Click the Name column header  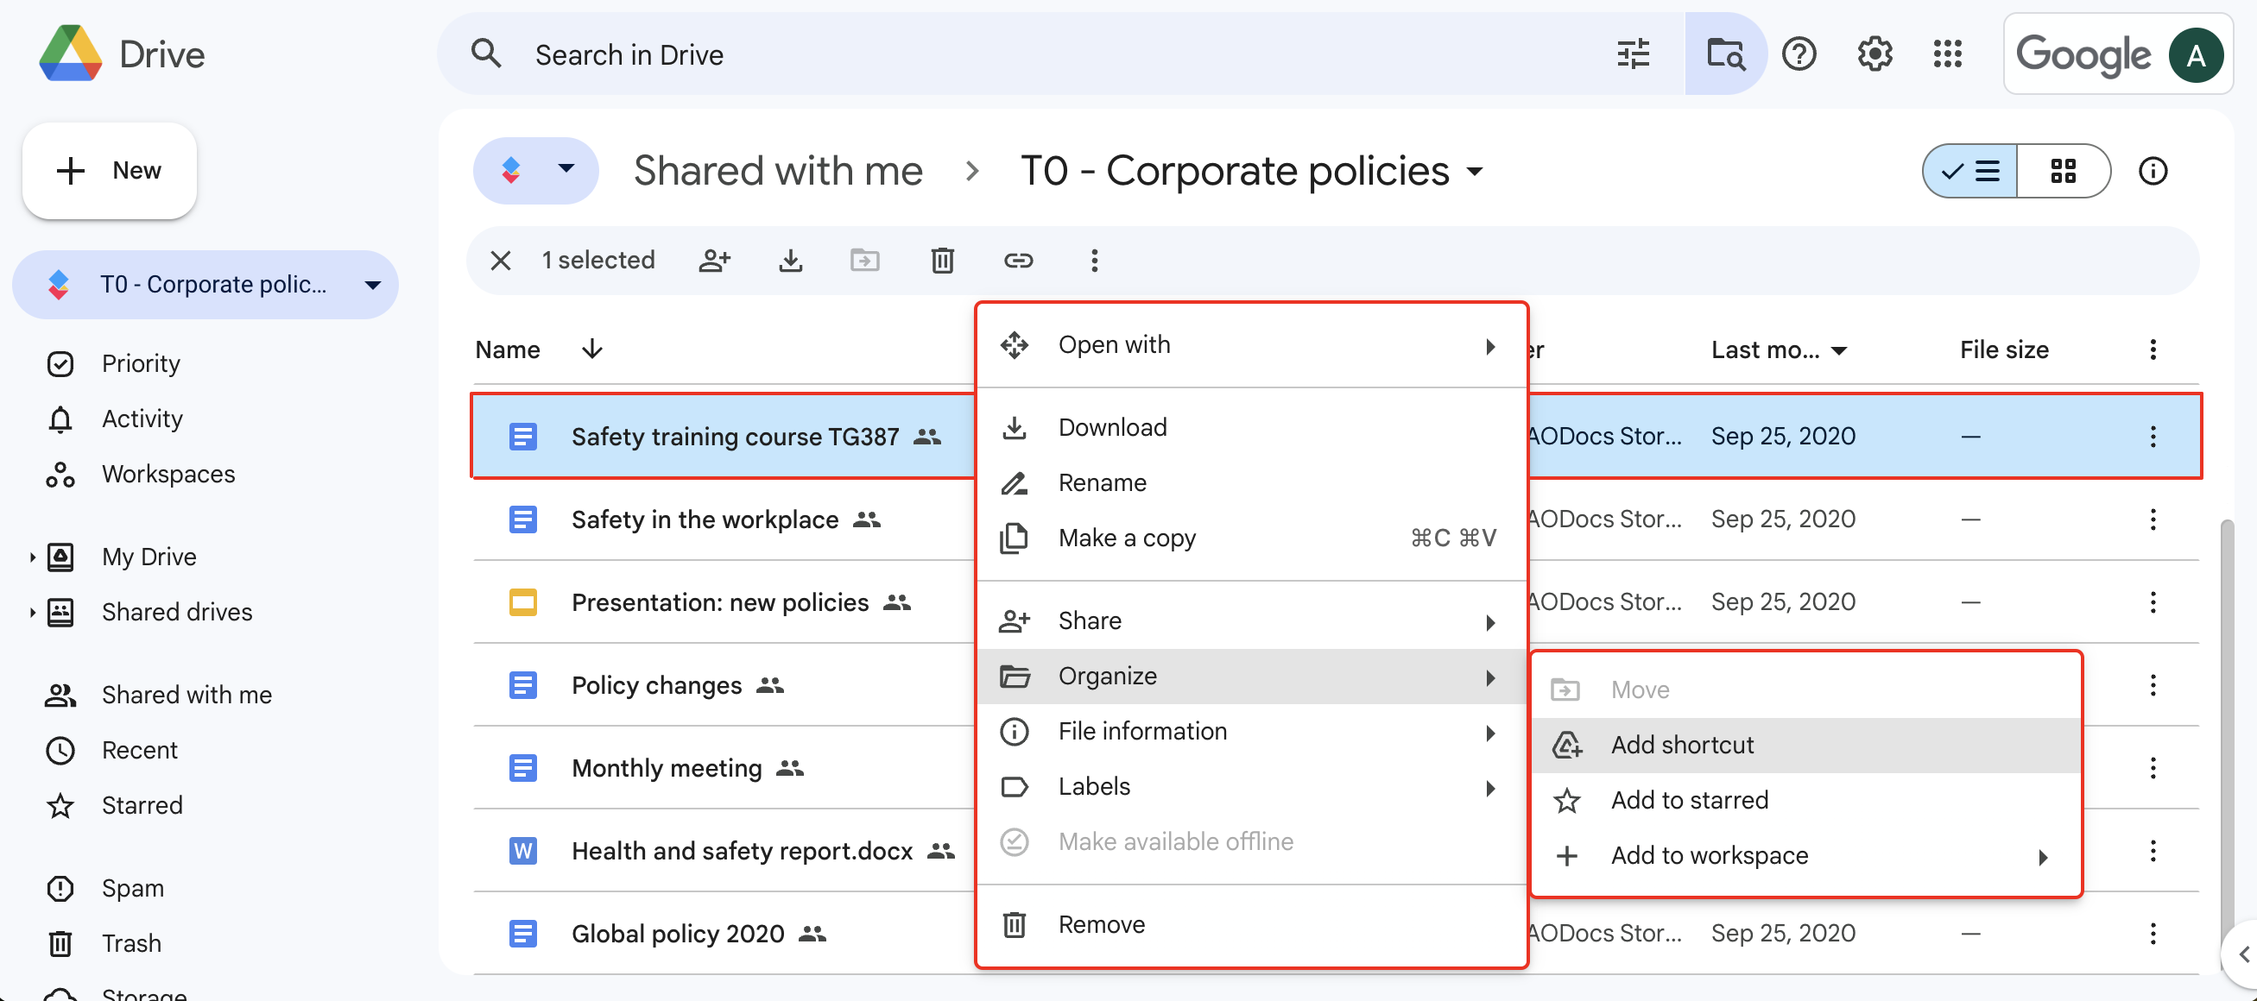click(508, 349)
